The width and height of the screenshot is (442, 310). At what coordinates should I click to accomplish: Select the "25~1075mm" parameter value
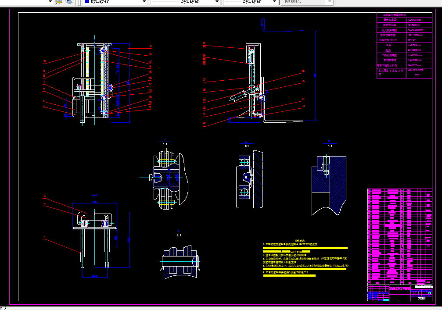pos(416,35)
